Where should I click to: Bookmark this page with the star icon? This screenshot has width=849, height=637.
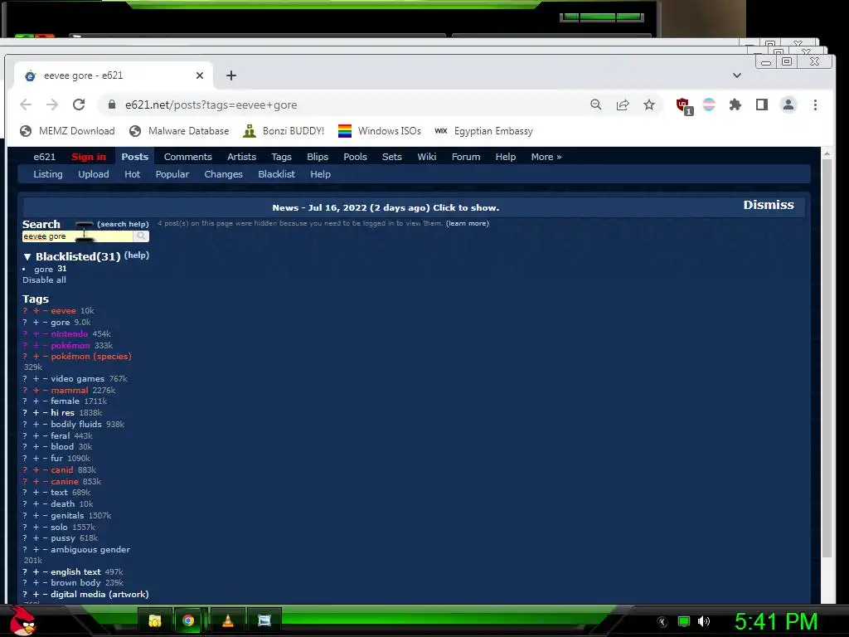click(x=649, y=105)
